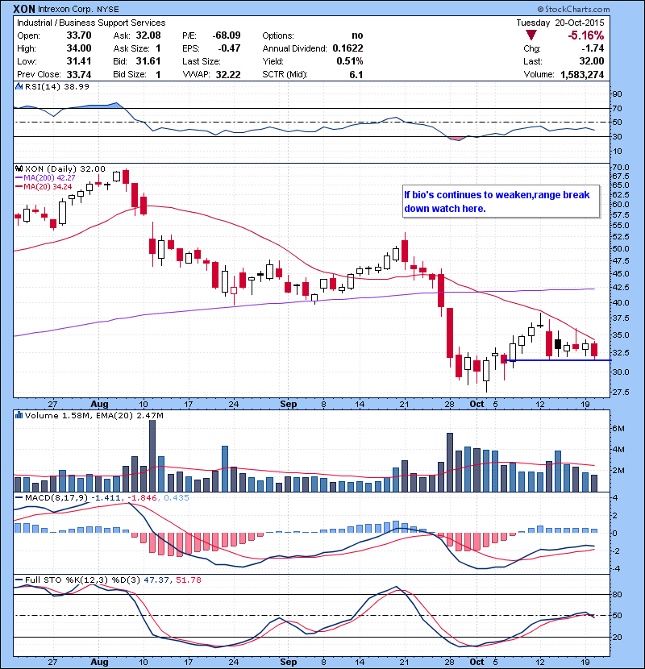Click the RSI(14) panel indicator icon

[19, 86]
